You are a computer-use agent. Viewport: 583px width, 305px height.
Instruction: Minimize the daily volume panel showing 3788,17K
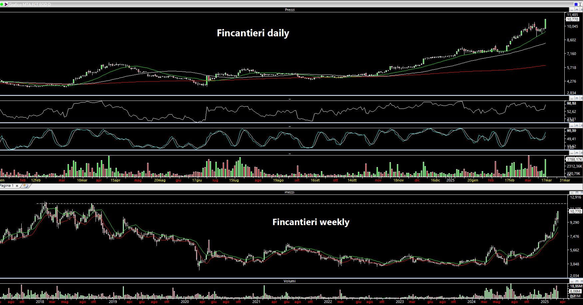[x=572, y=153]
